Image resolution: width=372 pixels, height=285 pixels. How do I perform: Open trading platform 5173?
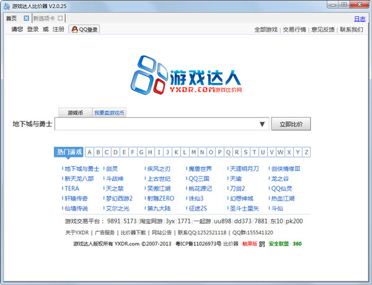point(130,221)
